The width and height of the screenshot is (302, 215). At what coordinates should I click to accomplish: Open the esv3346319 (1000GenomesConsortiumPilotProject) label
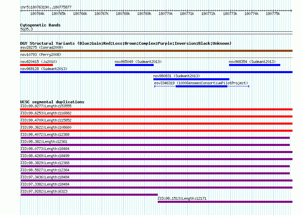click(201, 83)
